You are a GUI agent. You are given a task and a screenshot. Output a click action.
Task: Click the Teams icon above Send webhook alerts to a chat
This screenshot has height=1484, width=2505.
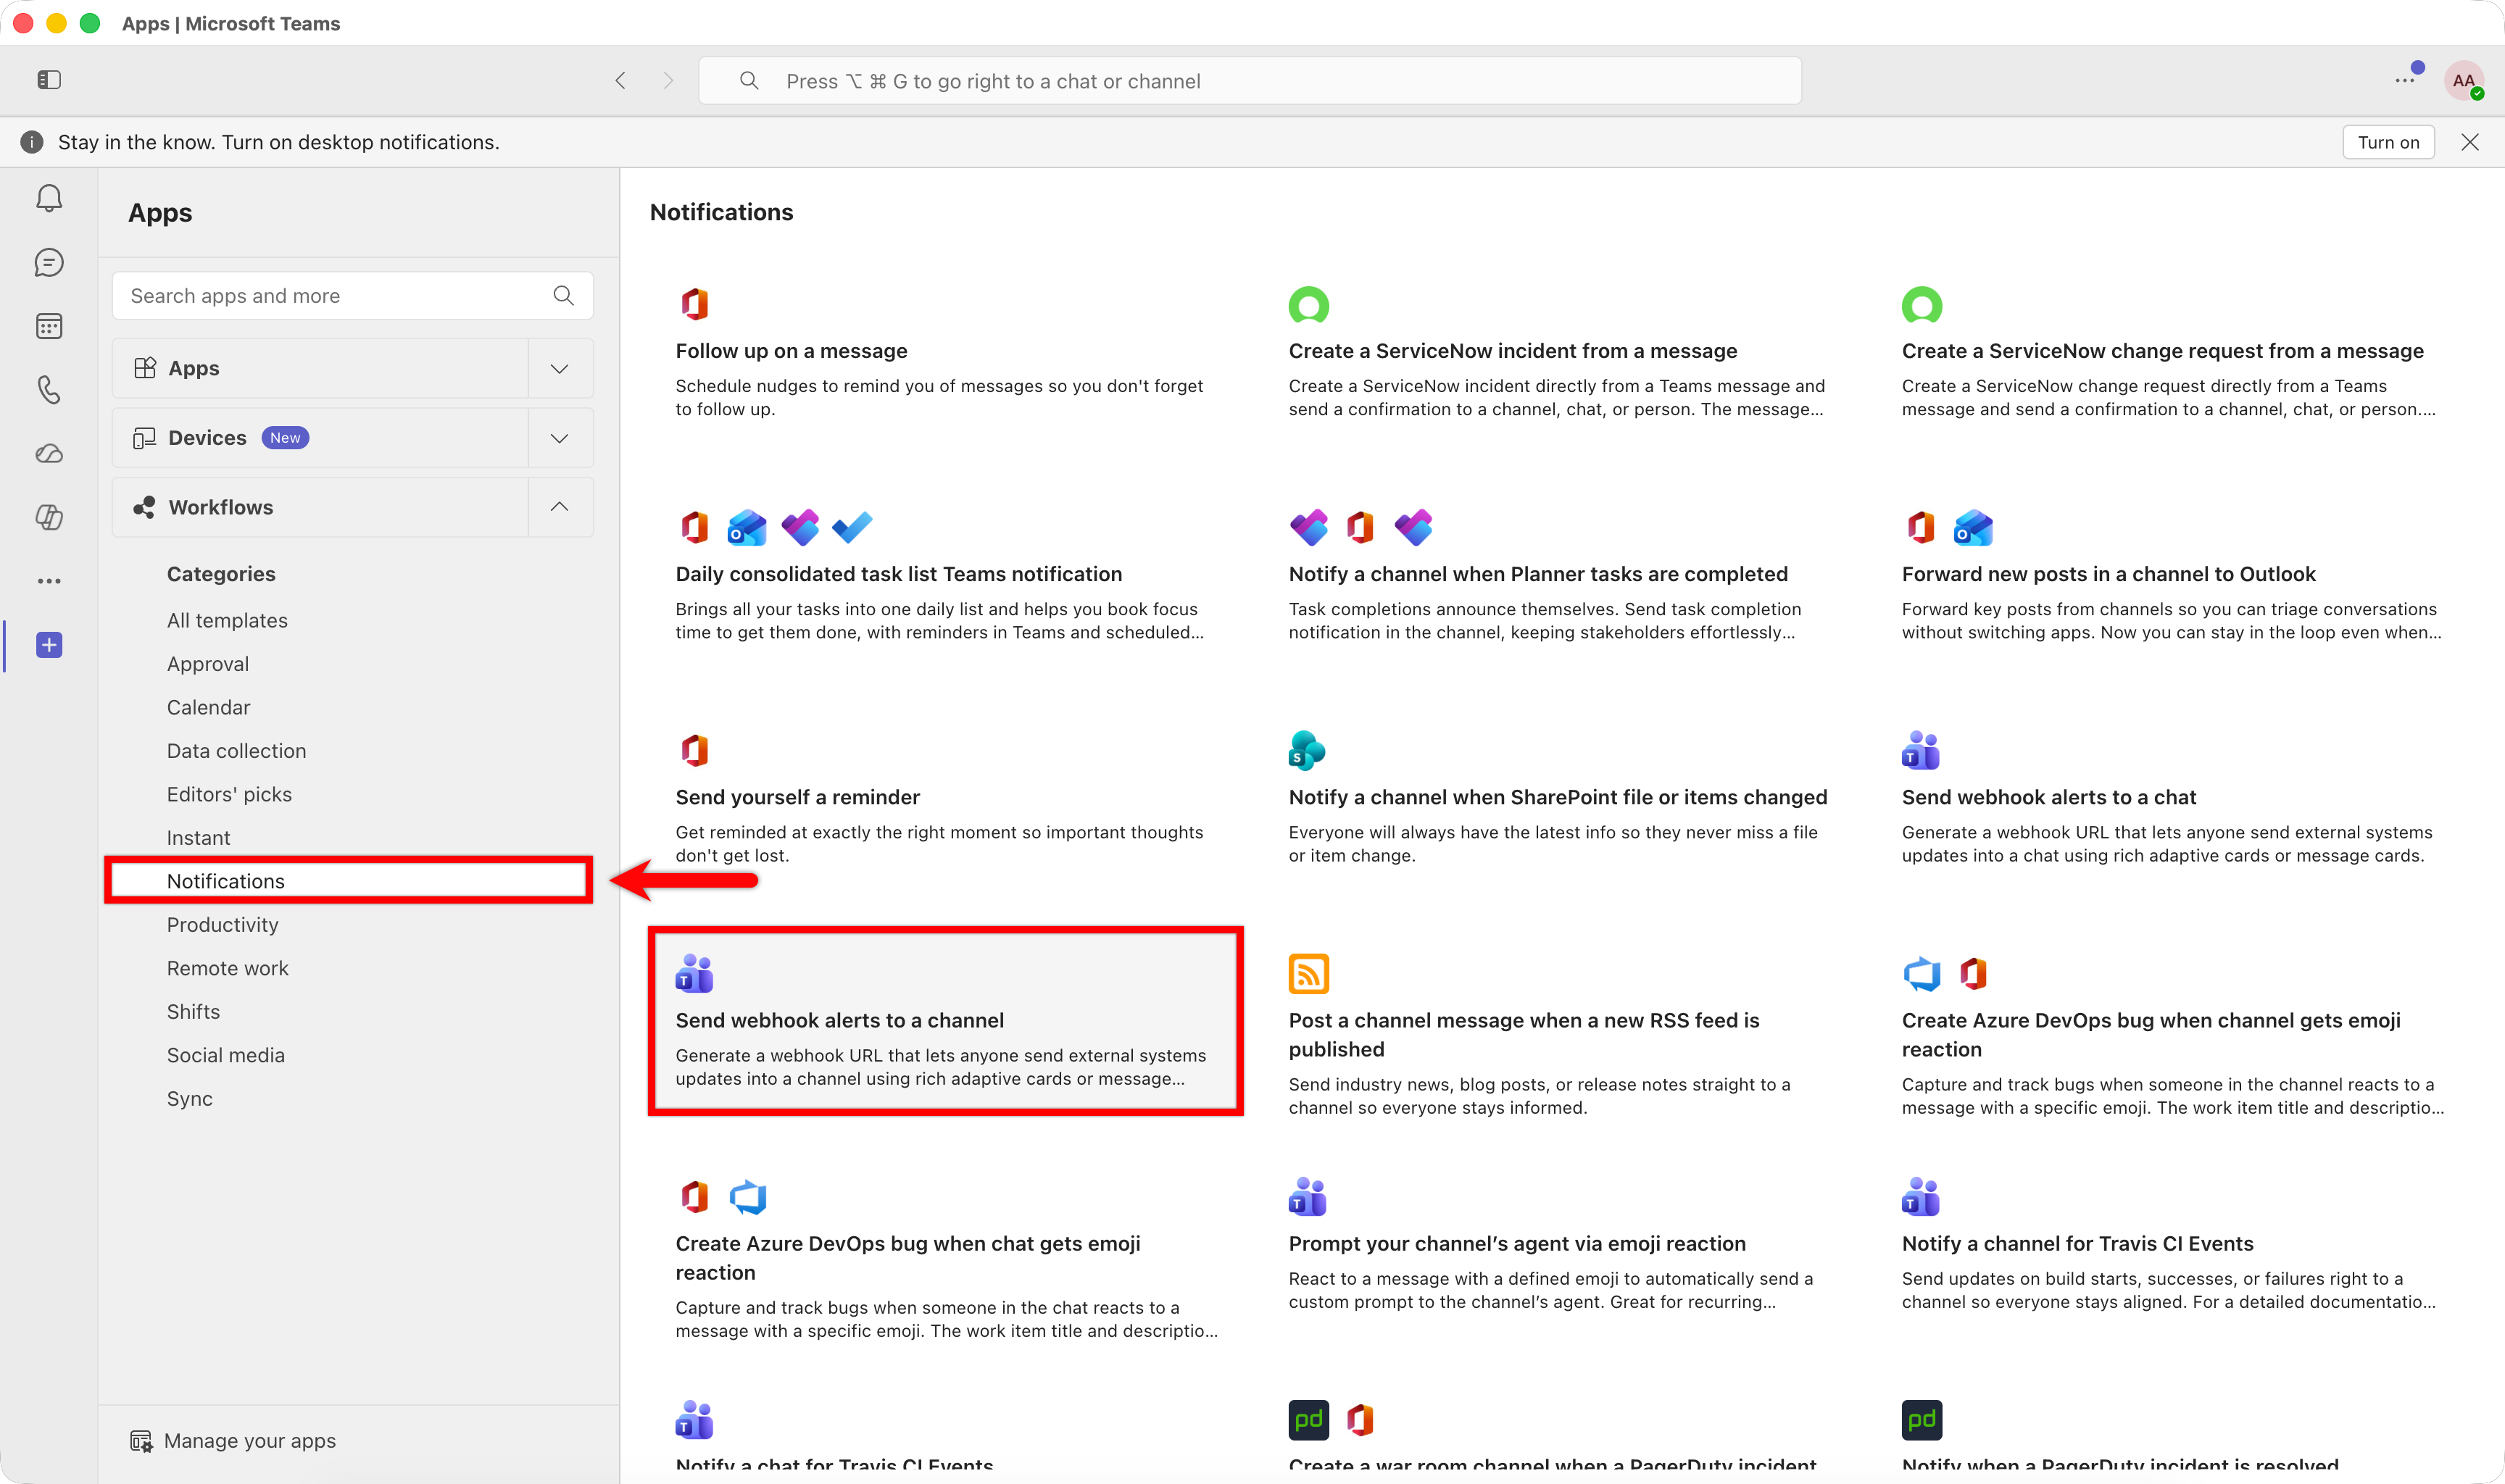[1920, 750]
